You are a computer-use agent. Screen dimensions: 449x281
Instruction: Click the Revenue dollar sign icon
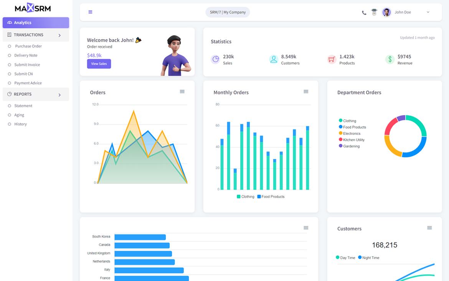[x=390, y=59]
